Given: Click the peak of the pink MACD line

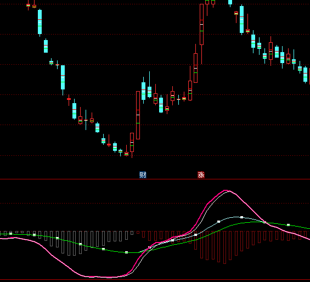Looking at the screenshot, I should [226, 190].
